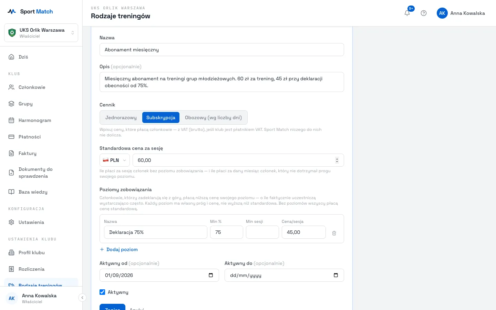Open Grupy in the sidebar

coord(41,104)
